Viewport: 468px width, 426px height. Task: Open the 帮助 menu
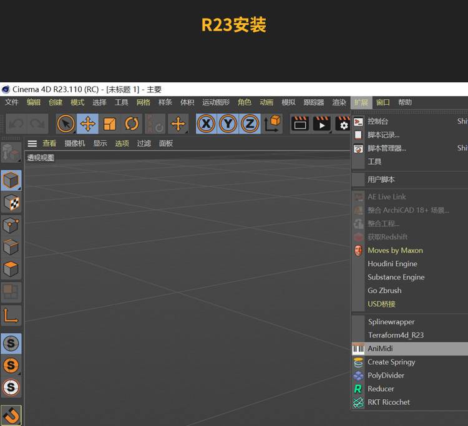pyautogui.click(x=405, y=102)
